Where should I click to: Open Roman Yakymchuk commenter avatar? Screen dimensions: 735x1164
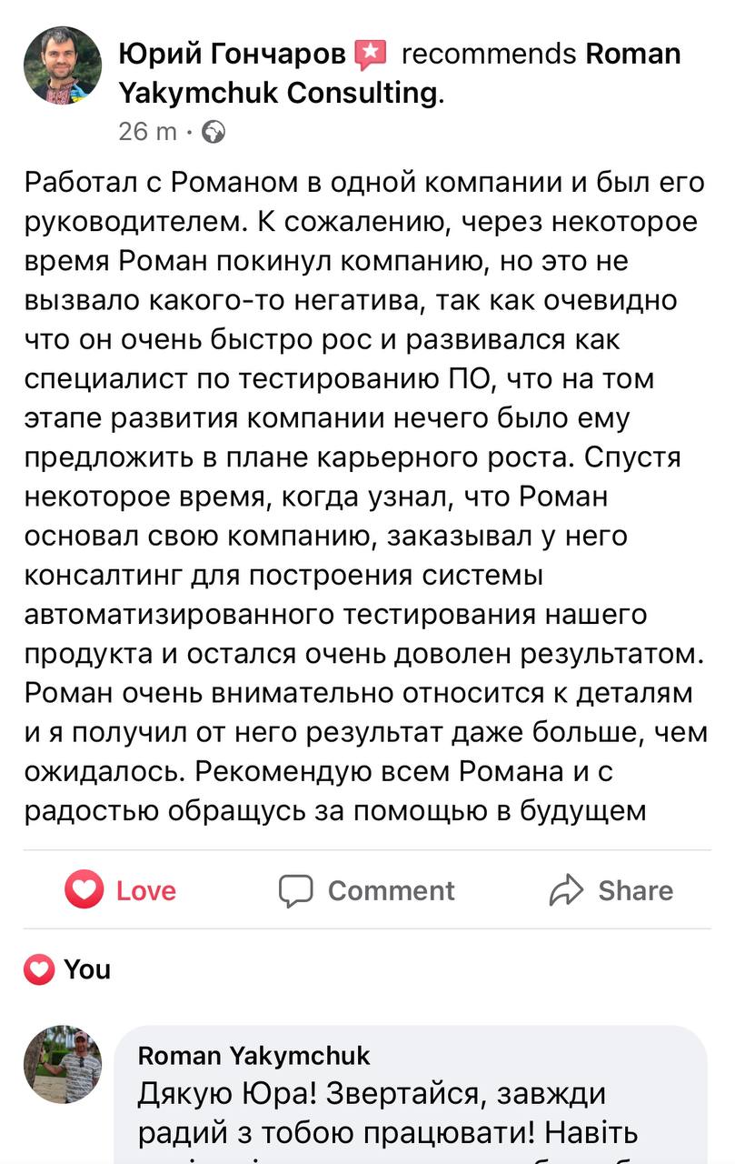(62, 1064)
